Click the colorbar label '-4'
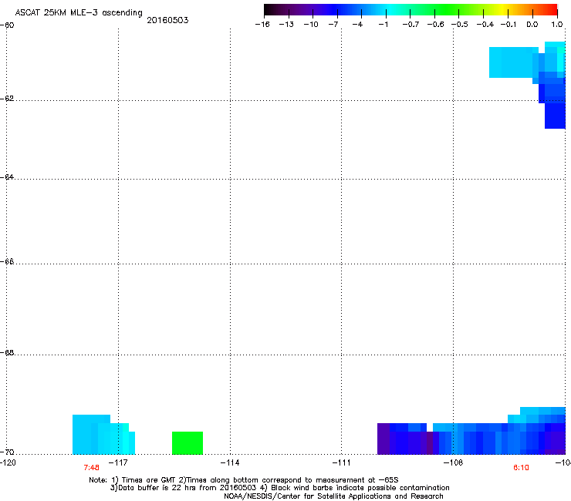Screen dimensions: 571x501 357,25
